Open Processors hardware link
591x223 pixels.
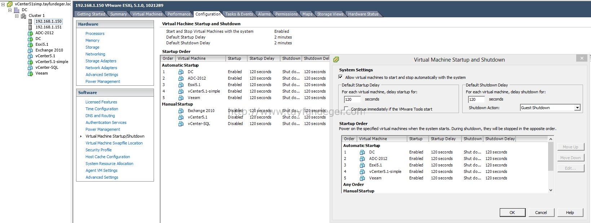pos(95,34)
